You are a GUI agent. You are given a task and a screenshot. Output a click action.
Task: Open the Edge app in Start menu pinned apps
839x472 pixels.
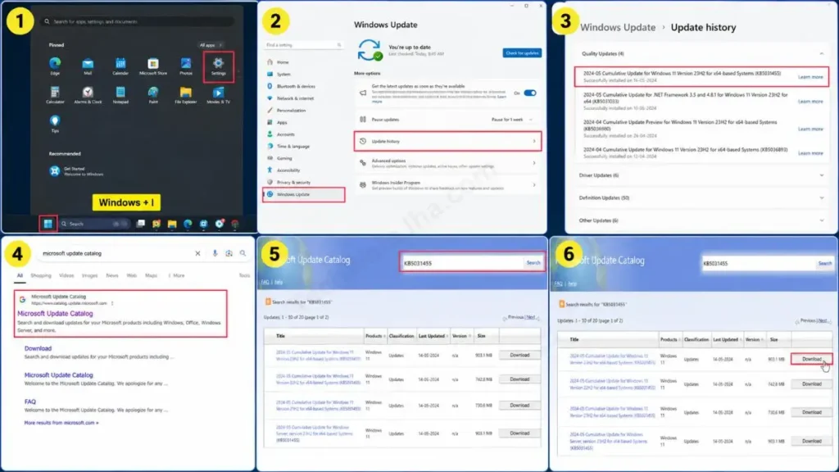point(55,66)
